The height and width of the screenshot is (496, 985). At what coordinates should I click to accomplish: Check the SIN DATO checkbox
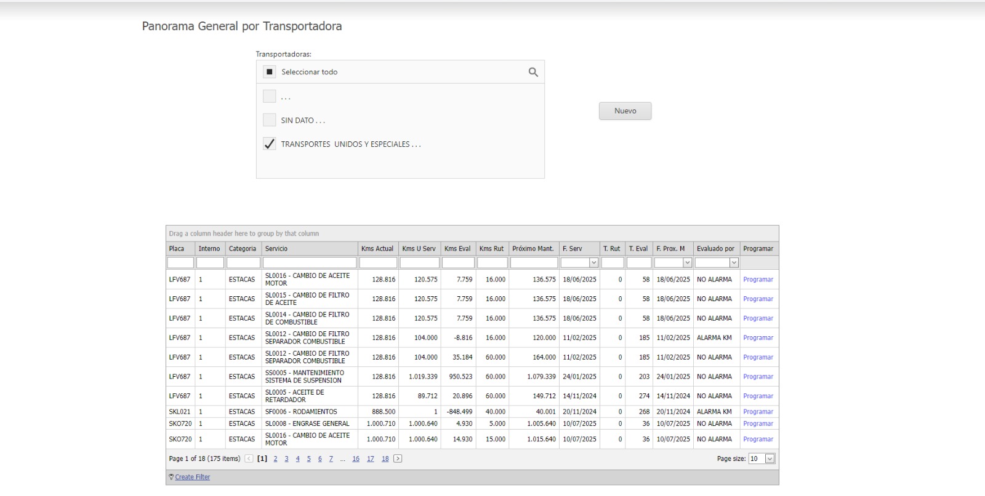click(x=269, y=120)
